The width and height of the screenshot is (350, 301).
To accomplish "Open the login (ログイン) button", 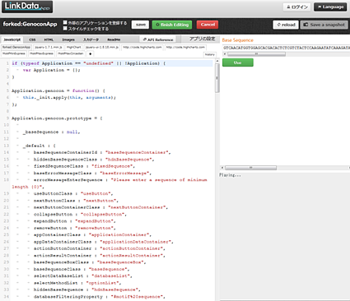I will tap(297, 7).
